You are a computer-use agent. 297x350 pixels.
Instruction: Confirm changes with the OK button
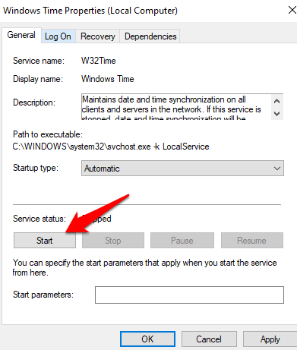click(x=147, y=339)
